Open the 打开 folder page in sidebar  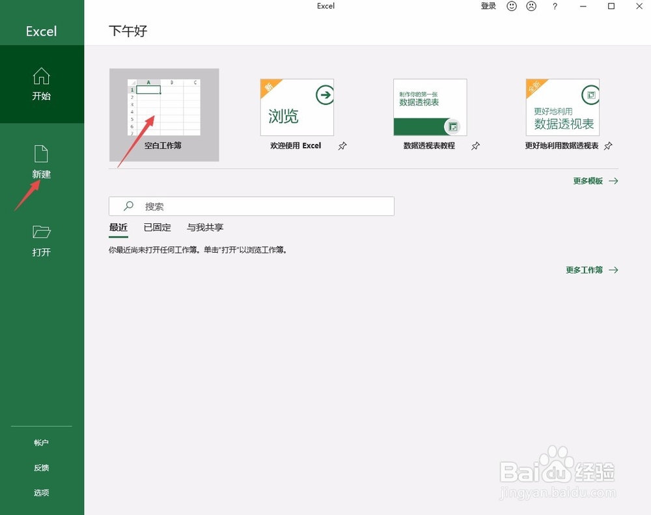click(42, 240)
